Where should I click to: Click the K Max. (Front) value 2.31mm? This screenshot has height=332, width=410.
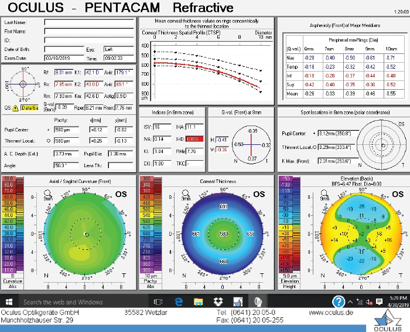pyautogui.click(x=339, y=161)
